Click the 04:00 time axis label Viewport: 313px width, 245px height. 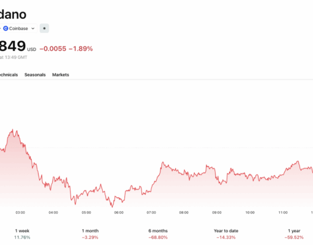[53, 213]
